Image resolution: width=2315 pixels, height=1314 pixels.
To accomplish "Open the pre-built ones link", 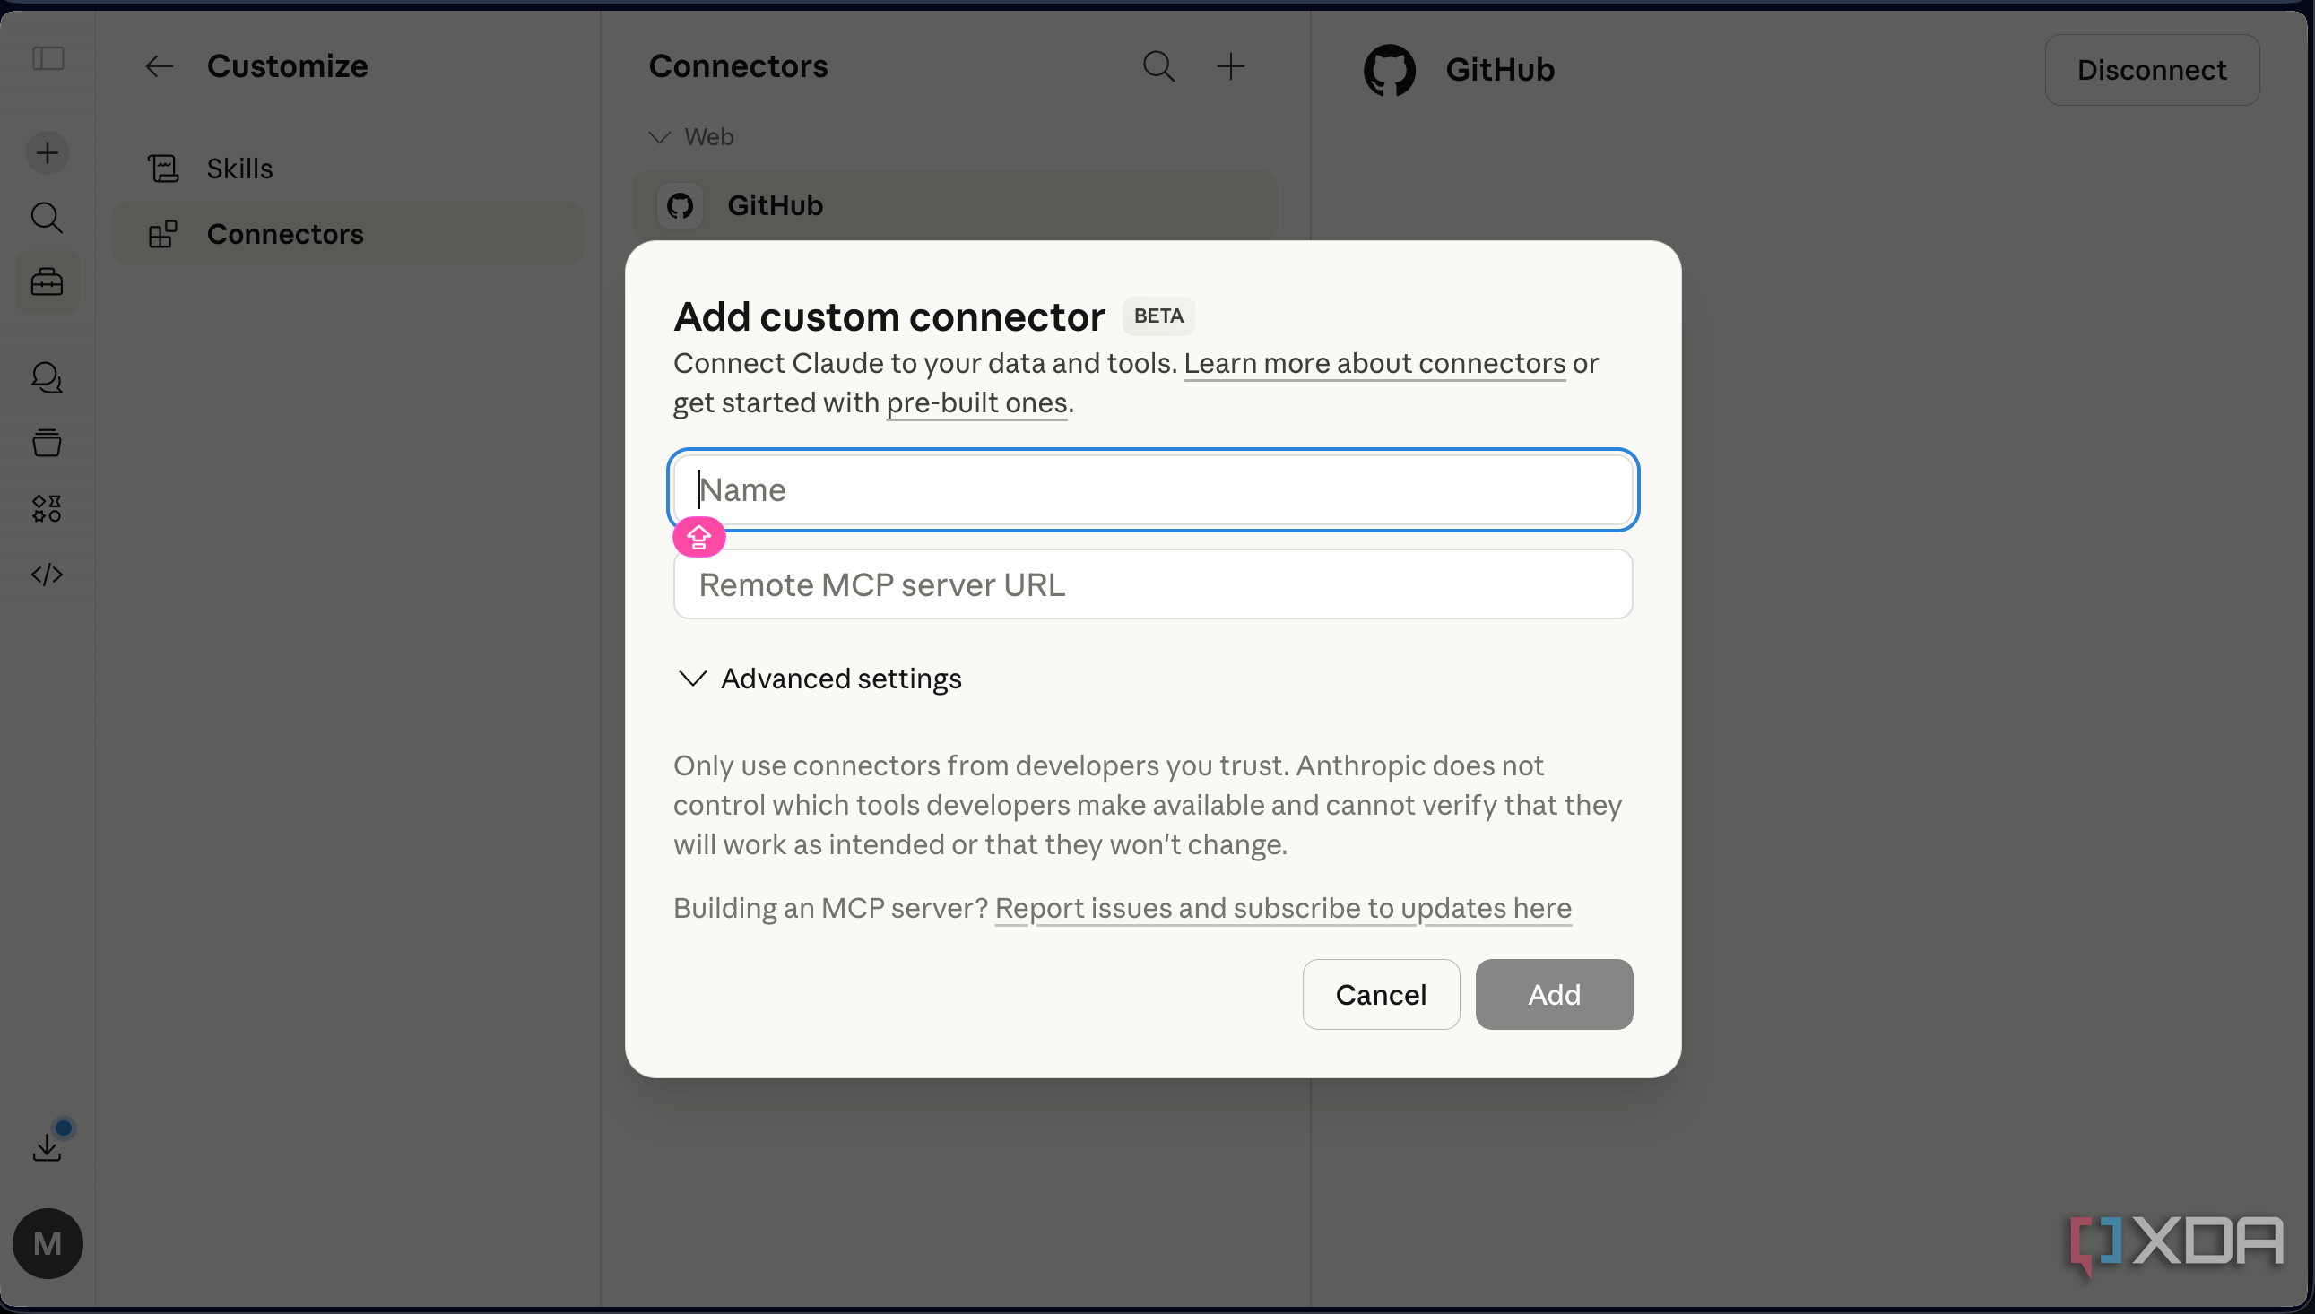I will [x=976, y=402].
